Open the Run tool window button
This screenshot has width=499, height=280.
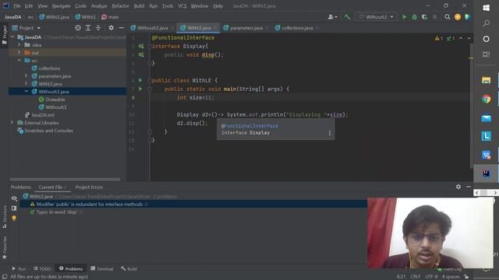click(19, 268)
